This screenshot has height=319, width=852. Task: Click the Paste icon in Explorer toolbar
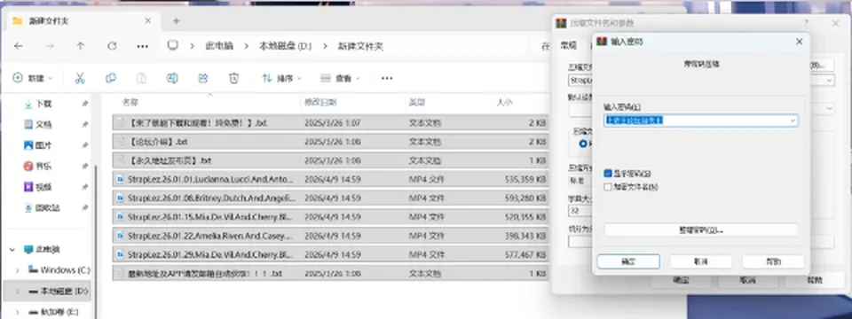pyautogui.click(x=141, y=78)
